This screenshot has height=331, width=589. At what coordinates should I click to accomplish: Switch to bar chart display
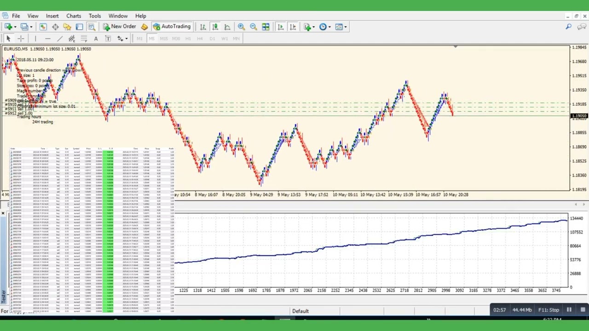pos(203,27)
